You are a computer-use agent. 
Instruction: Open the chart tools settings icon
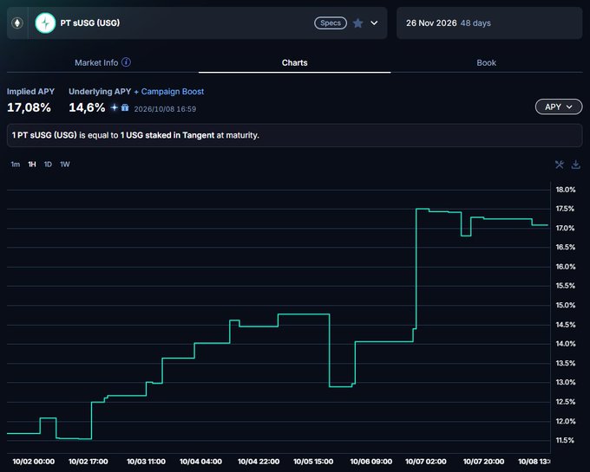[560, 165]
